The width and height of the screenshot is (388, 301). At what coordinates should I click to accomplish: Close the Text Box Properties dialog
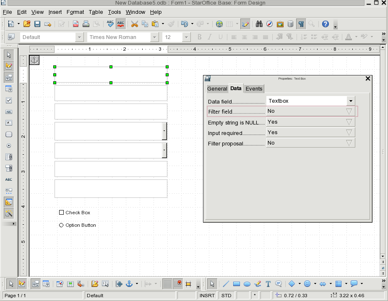[x=368, y=78]
